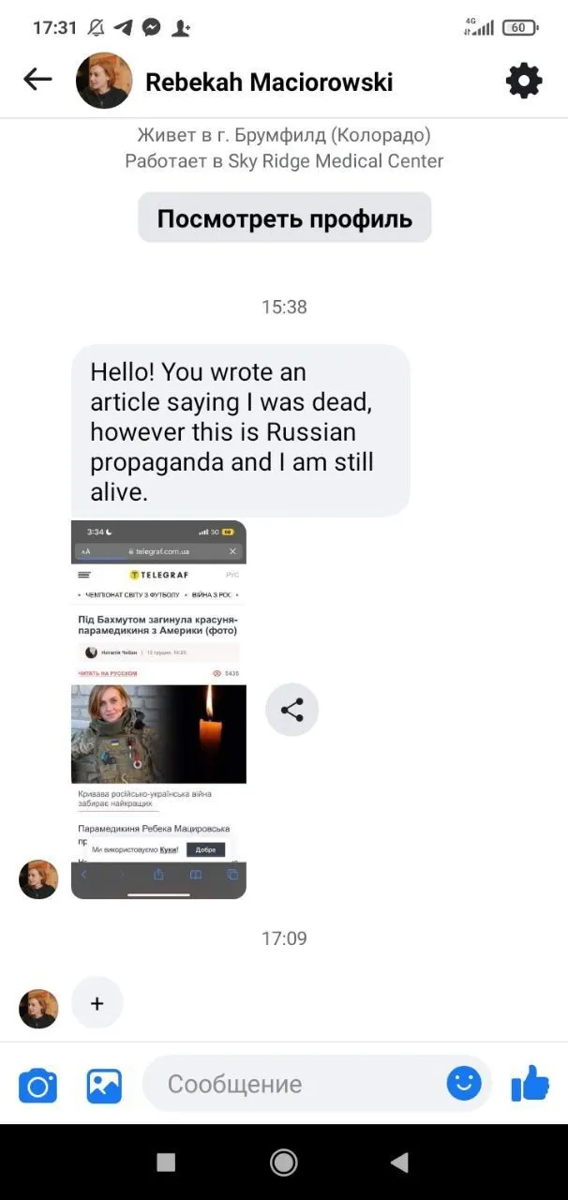Tap the plus reaction bubble
The width and height of the screenshot is (568, 1200).
[x=97, y=1003]
